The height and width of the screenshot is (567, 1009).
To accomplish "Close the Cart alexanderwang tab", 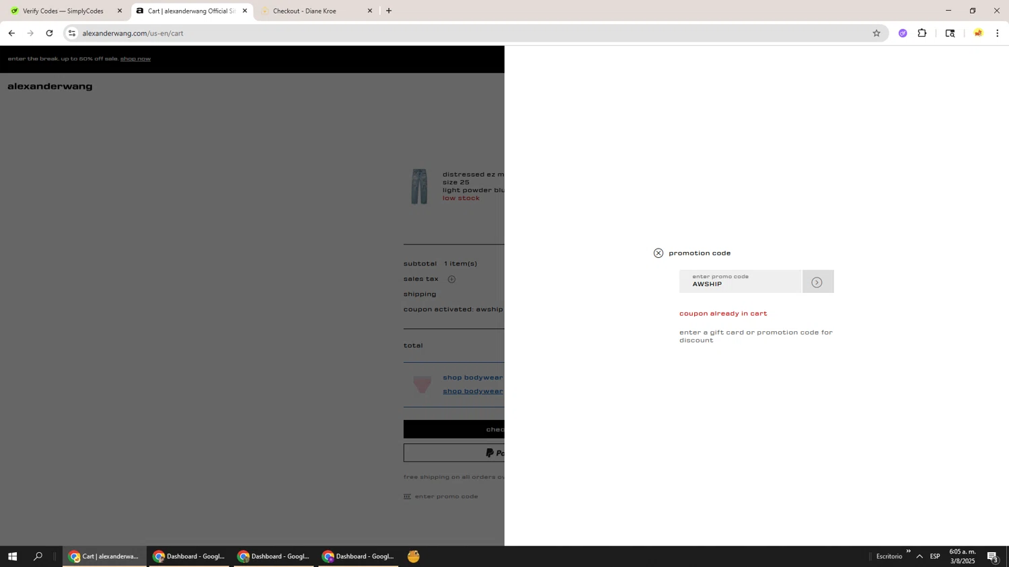I will [x=245, y=11].
